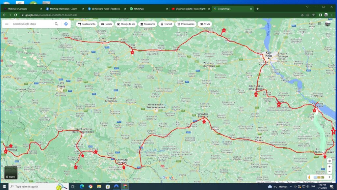This screenshot has height=190, width=337.
Task: Select the Transit chip
Action: pos(166,24)
